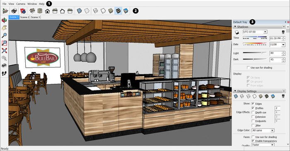Screen dimensions: 290x151
Task: Click the details icon in Shadows panel
Action: click(x=283, y=32)
